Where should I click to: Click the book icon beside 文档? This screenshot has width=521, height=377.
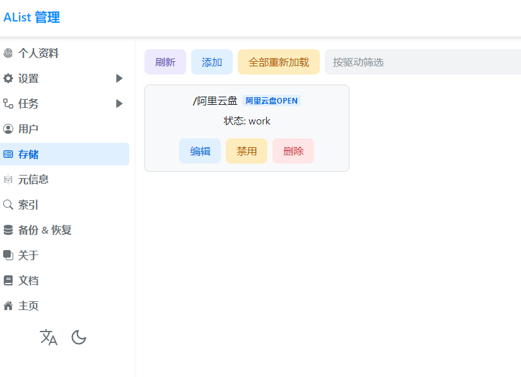tap(8, 280)
